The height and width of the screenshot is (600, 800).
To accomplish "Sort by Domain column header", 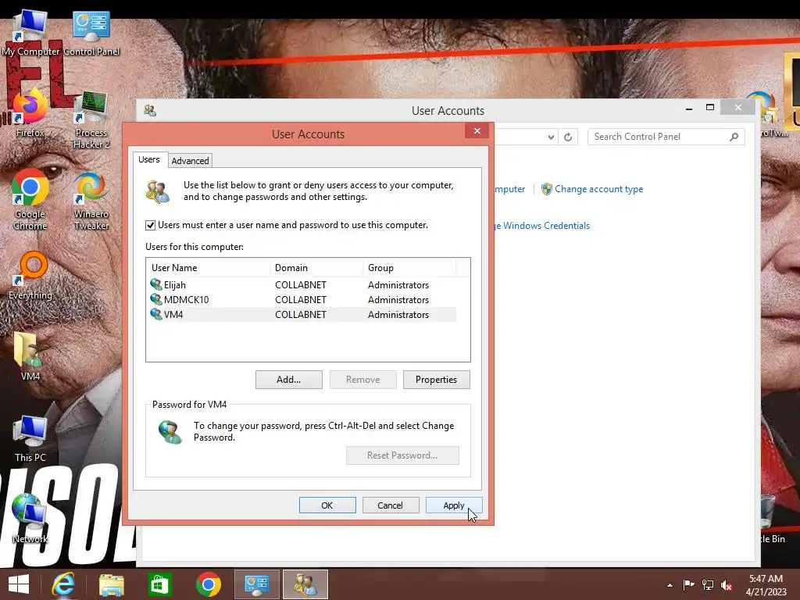I will pyautogui.click(x=316, y=268).
